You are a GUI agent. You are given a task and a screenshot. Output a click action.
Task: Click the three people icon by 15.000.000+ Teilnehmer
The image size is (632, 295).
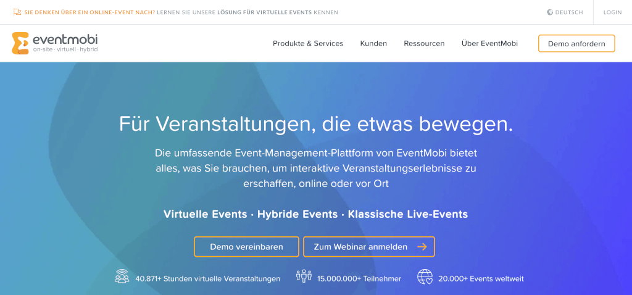tap(304, 276)
